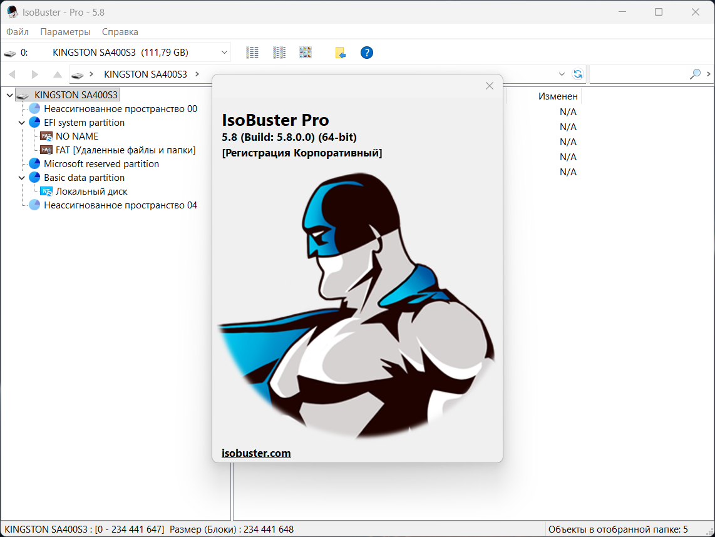
Task: Select EFI system partition in tree
Action: (84, 123)
